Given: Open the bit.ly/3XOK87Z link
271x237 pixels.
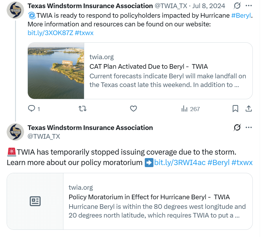Looking at the screenshot, I should [50, 33].
